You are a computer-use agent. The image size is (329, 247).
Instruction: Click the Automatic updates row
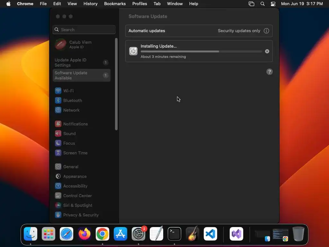199,31
